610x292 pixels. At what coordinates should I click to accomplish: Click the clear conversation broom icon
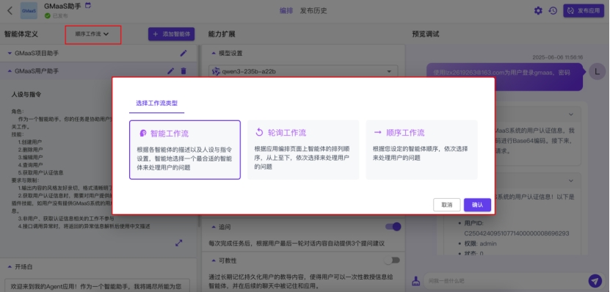(x=416, y=280)
